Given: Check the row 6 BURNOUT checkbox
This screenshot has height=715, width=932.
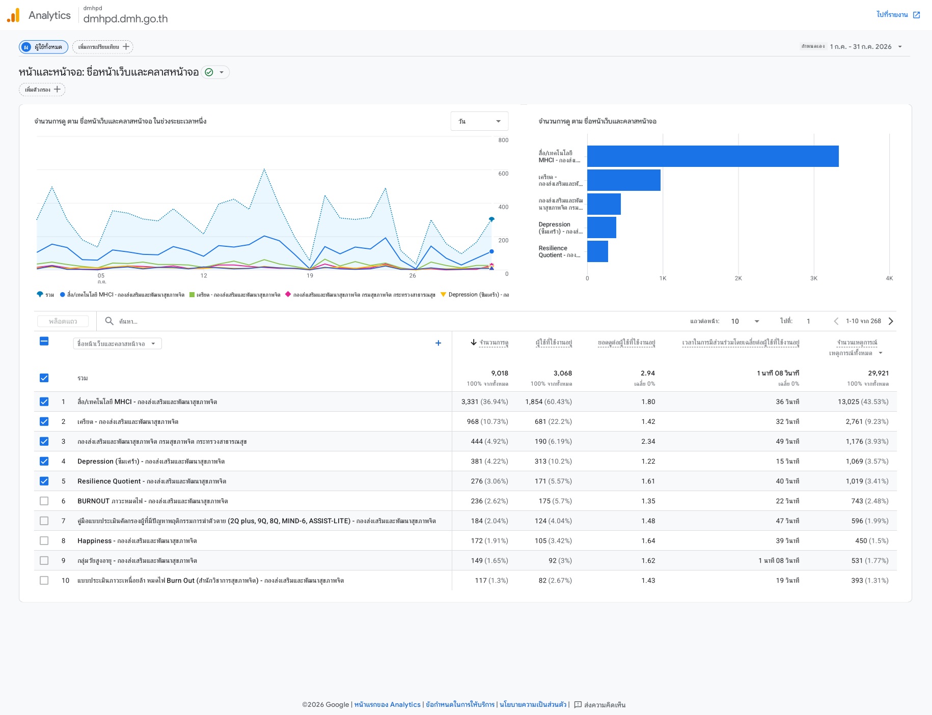Looking at the screenshot, I should click(44, 501).
